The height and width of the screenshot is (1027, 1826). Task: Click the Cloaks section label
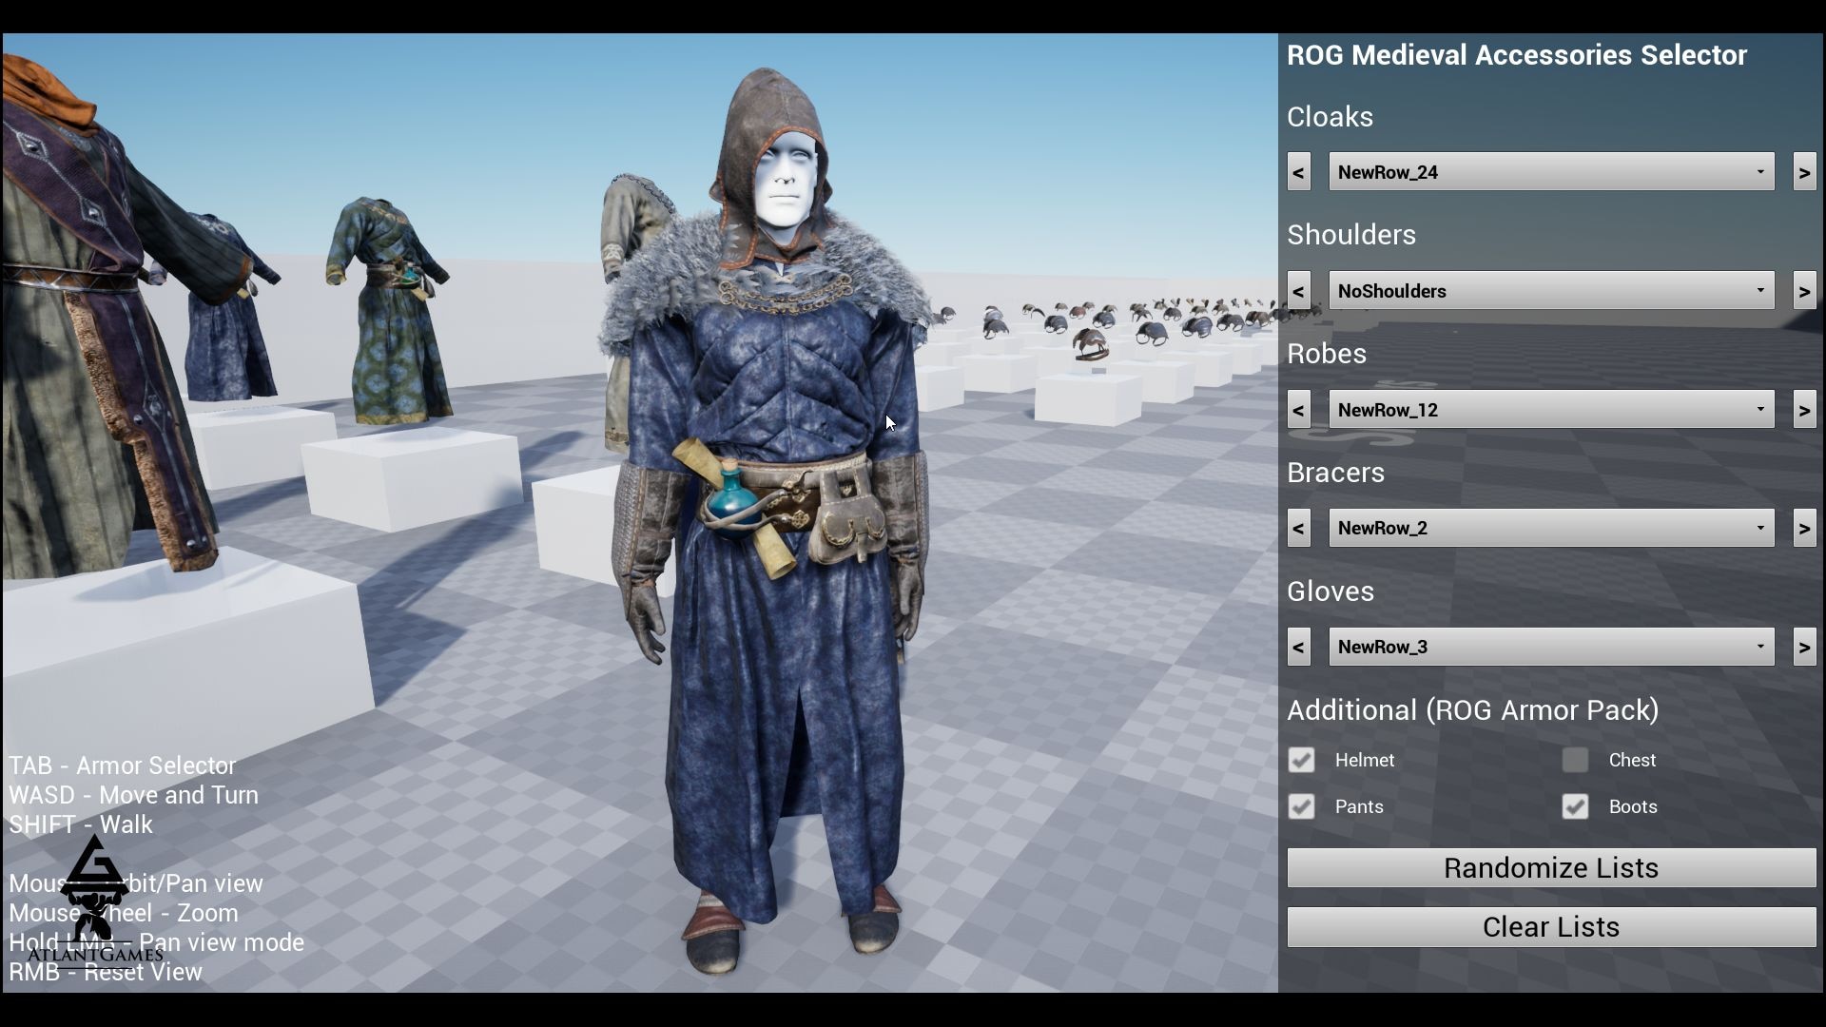coord(1330,117)
